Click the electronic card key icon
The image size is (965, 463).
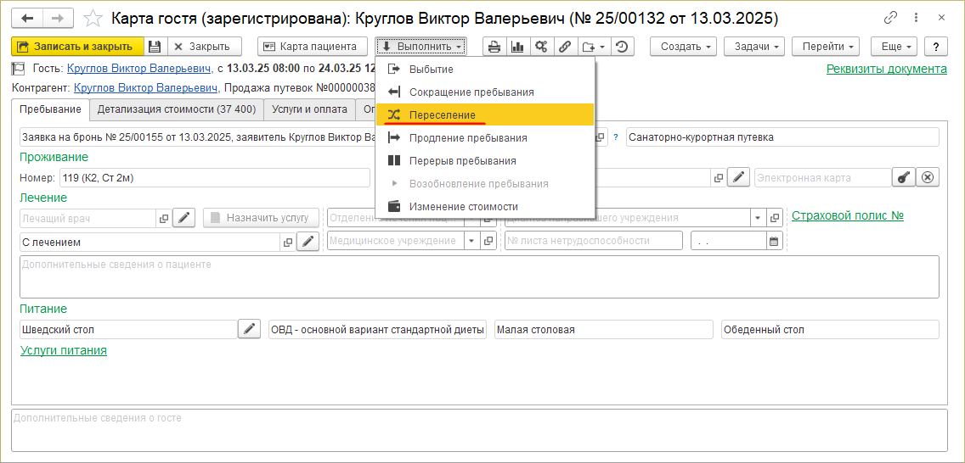(x=903, y=177)
